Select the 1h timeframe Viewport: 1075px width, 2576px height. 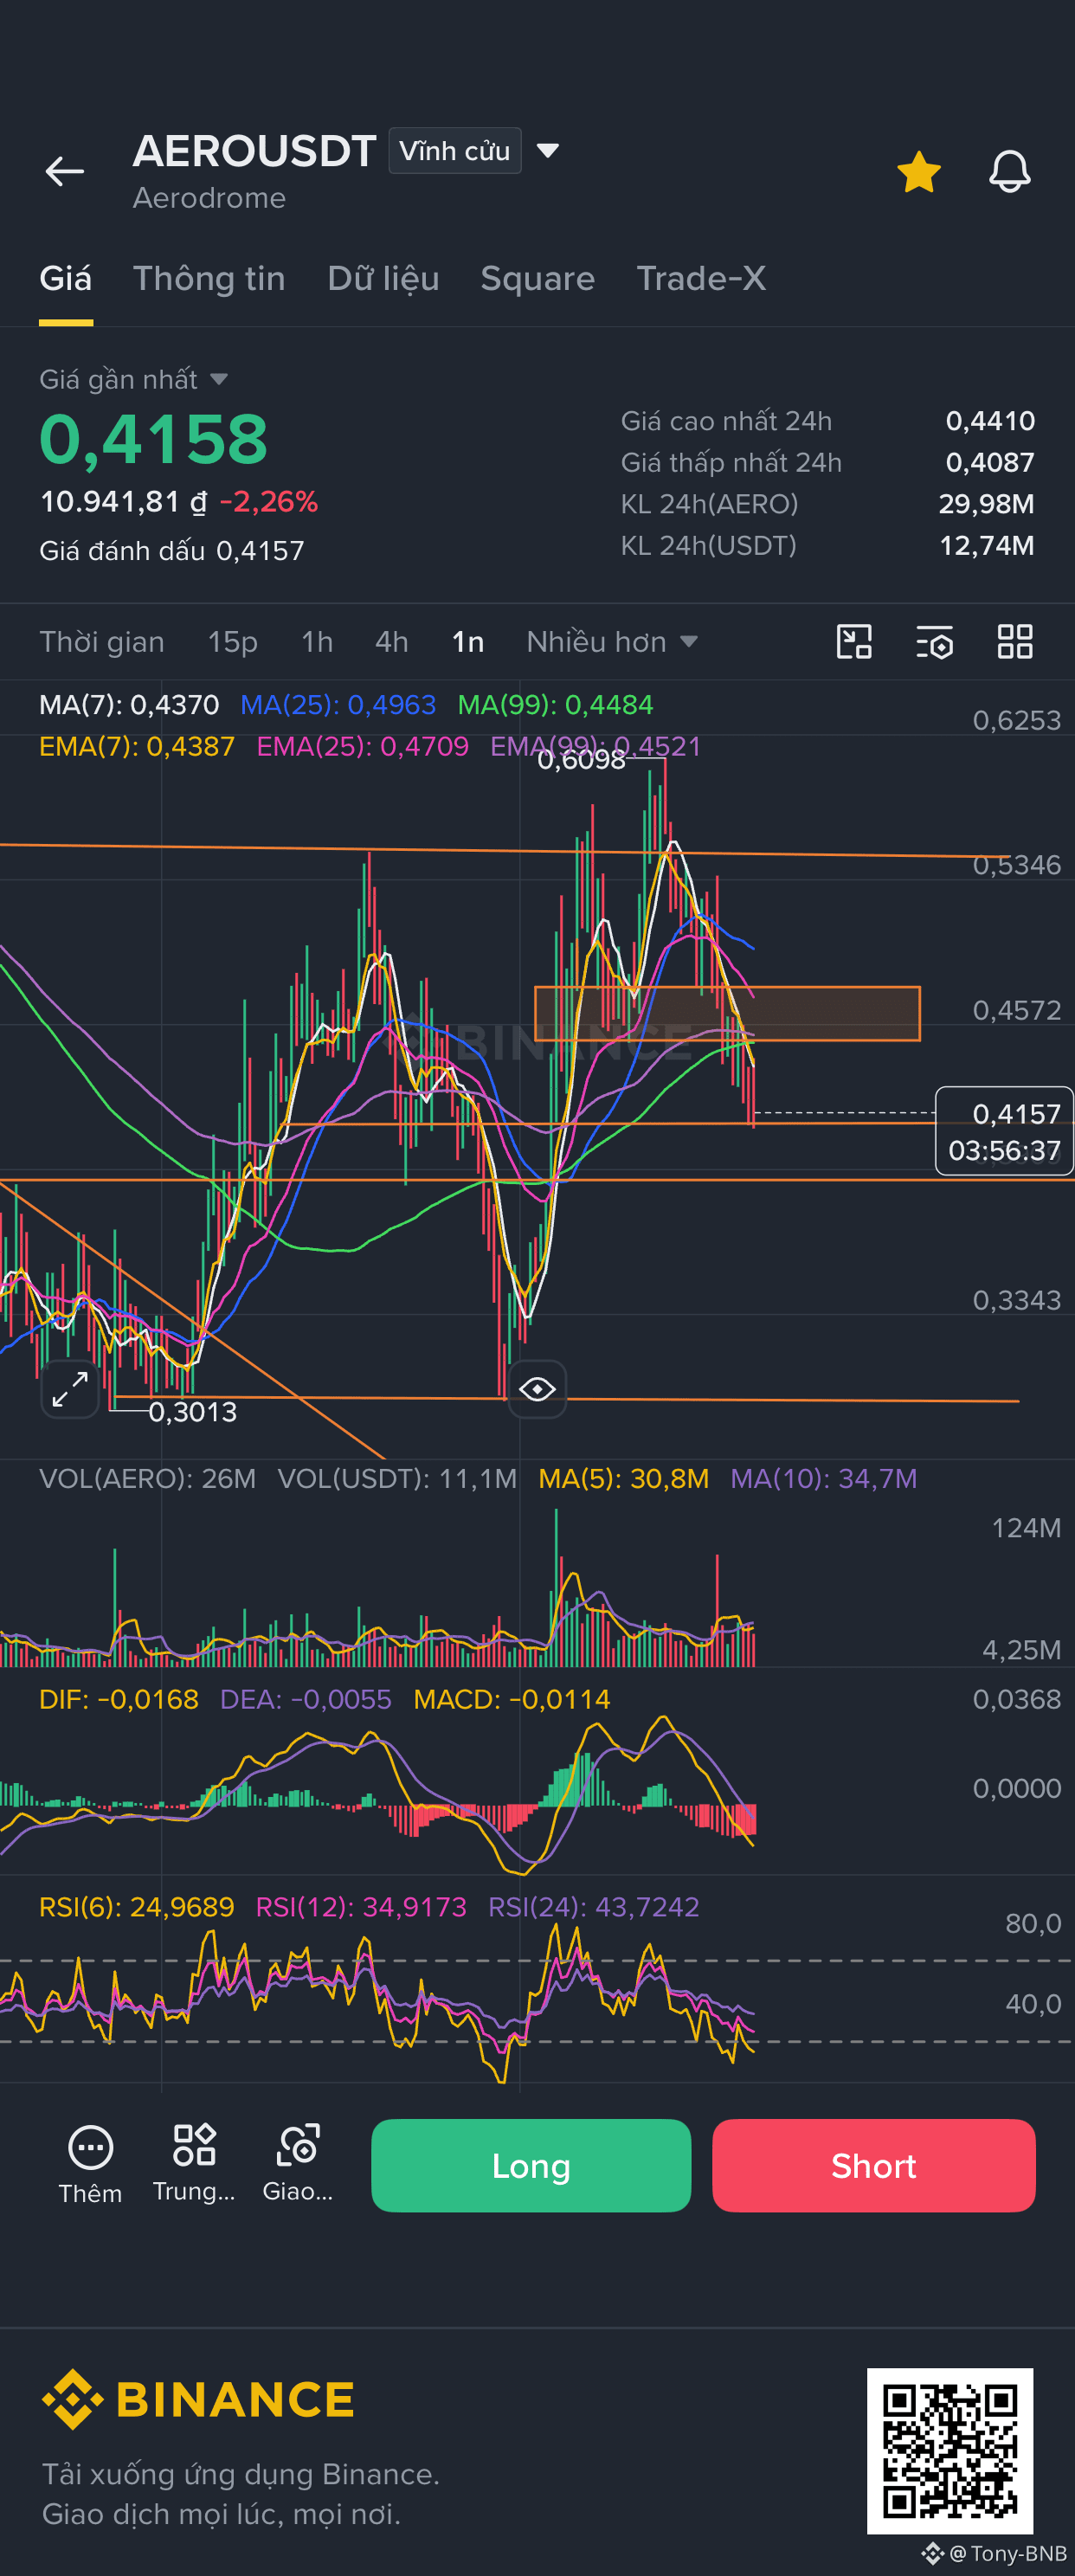point(317,641)
